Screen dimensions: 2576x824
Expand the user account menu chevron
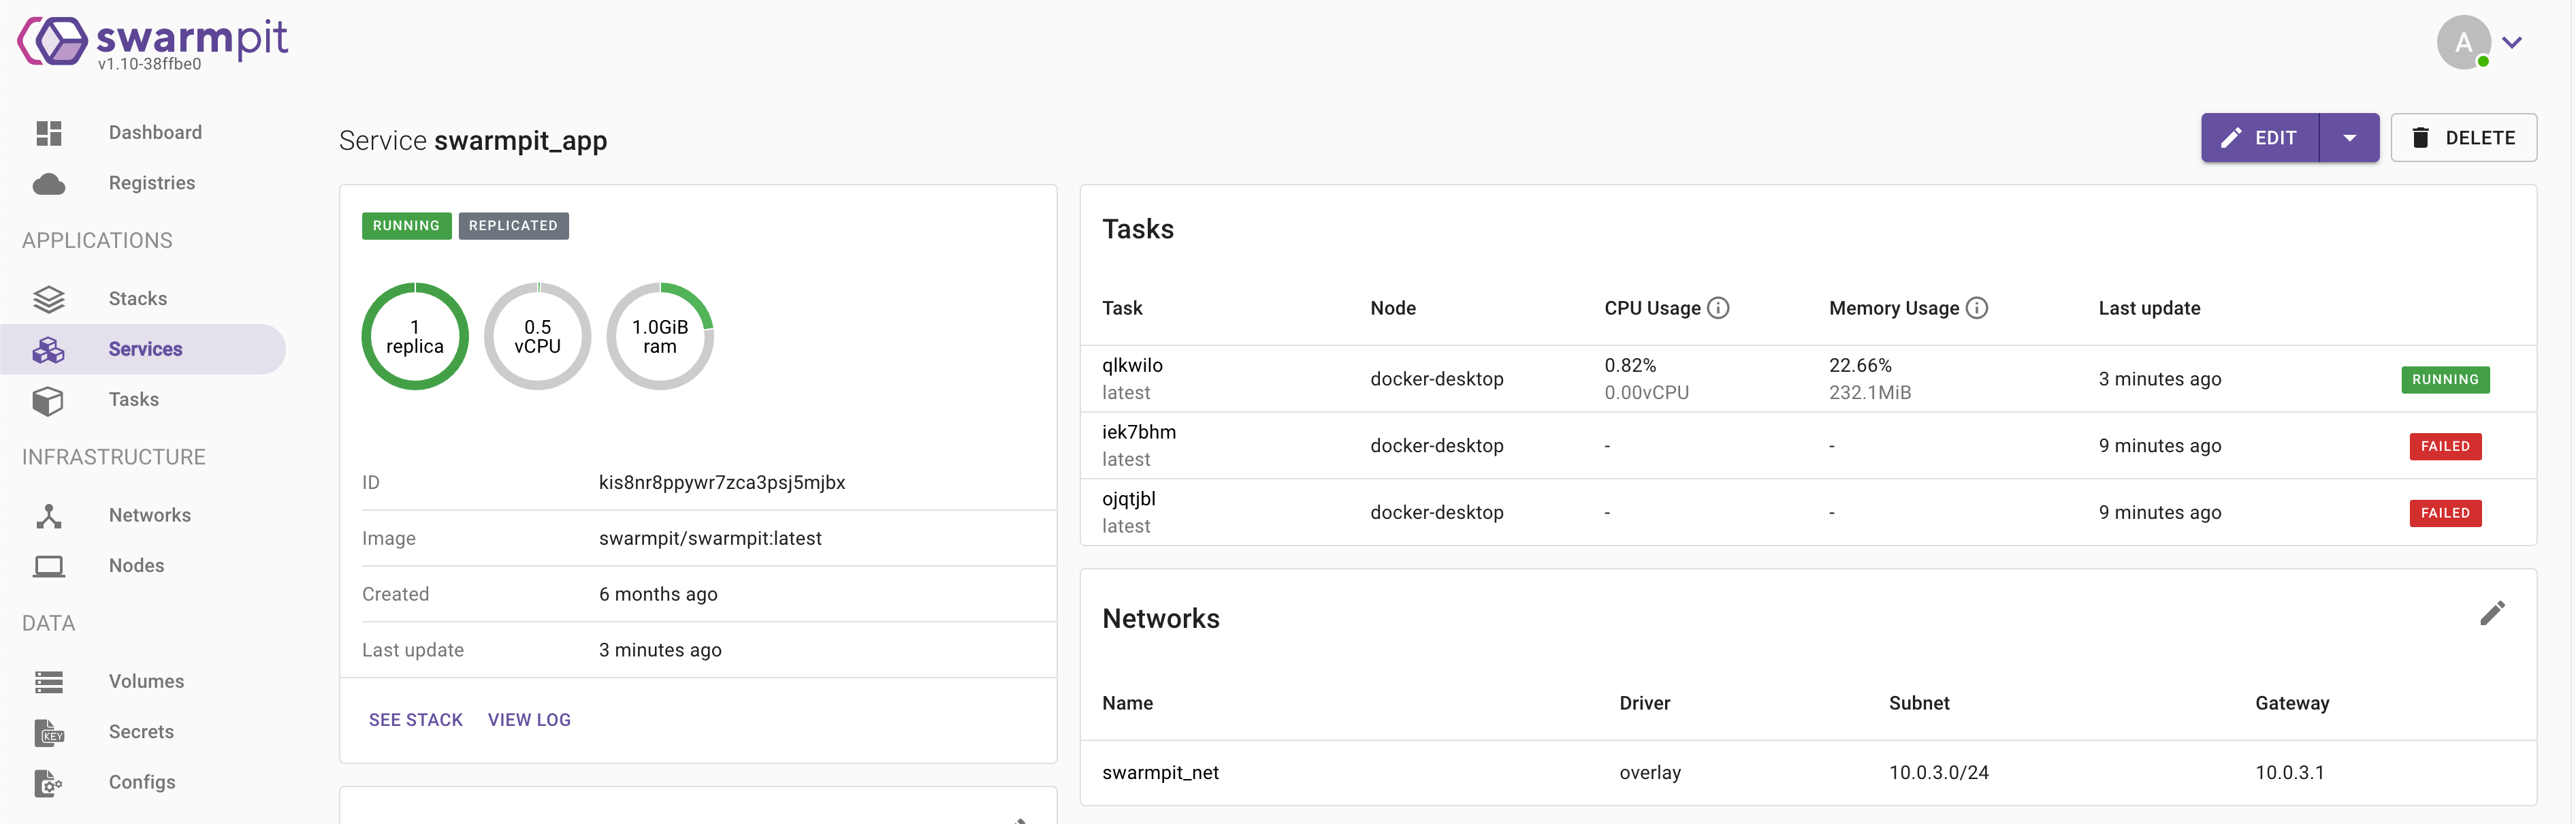[2511, 43]
